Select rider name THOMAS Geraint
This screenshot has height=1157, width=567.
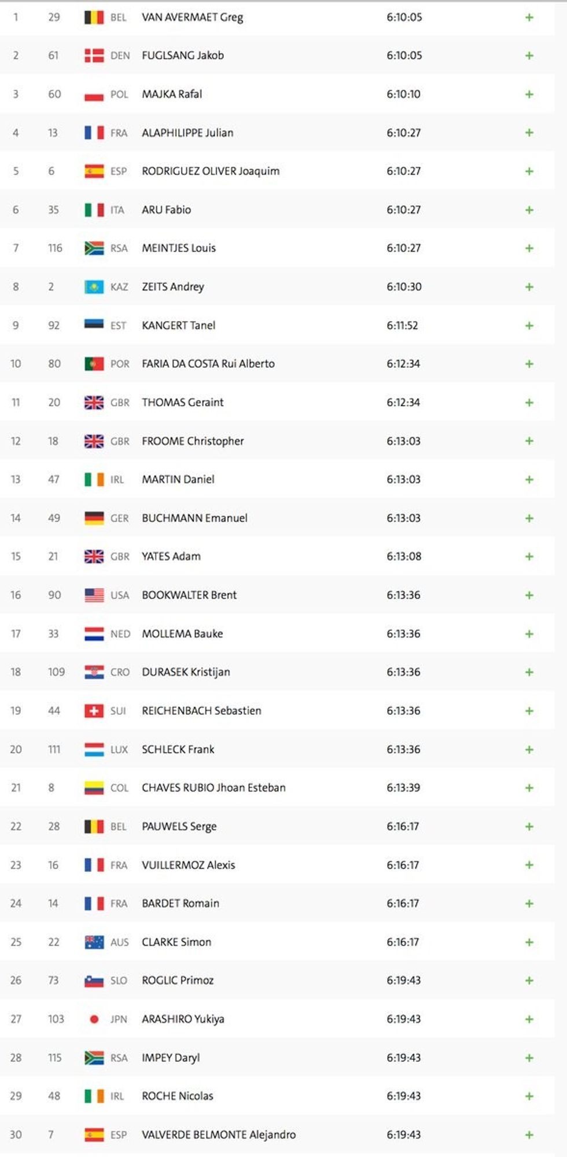pos(182,402)
